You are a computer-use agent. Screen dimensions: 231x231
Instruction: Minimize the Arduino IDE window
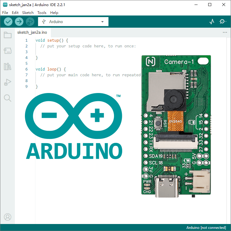pyautogui.click(x=196, y=5)
